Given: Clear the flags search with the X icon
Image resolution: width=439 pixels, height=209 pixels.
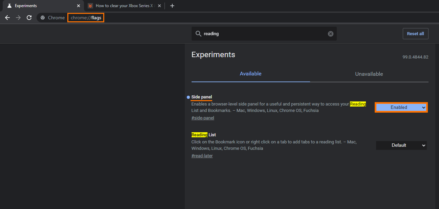Looking at the screenshot, I should point(331,34).
